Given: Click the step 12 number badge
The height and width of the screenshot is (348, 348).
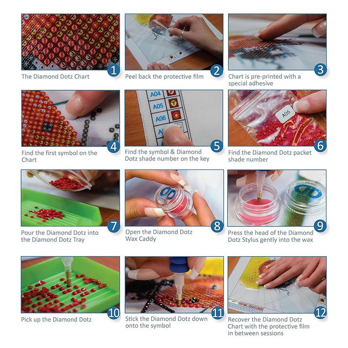Looking at the screenshot, I should 321,312.
